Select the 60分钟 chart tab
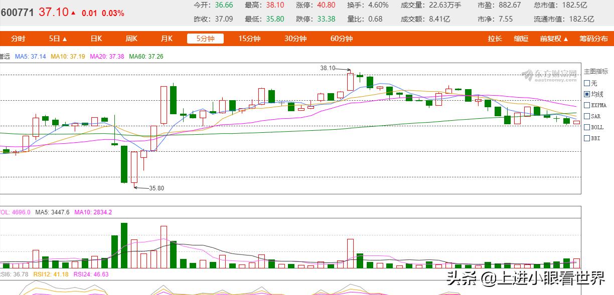 pyautogui.click(x=341, y=38)
